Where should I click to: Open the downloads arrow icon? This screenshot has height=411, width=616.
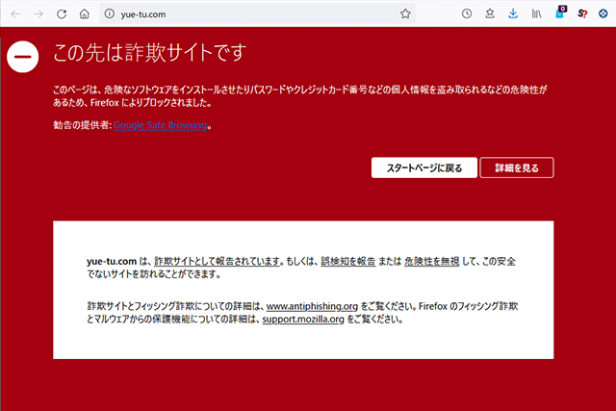(513, 14)
